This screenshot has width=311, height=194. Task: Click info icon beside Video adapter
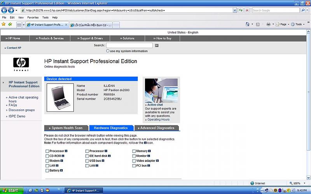[x=157, y=161]
